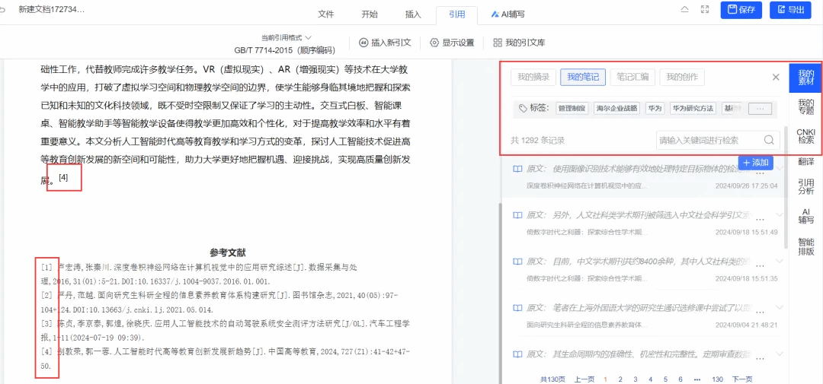Viewport: 823px width, 384px height.
Task: Switch to the 插入 ribbon tab
Action: 413,14
